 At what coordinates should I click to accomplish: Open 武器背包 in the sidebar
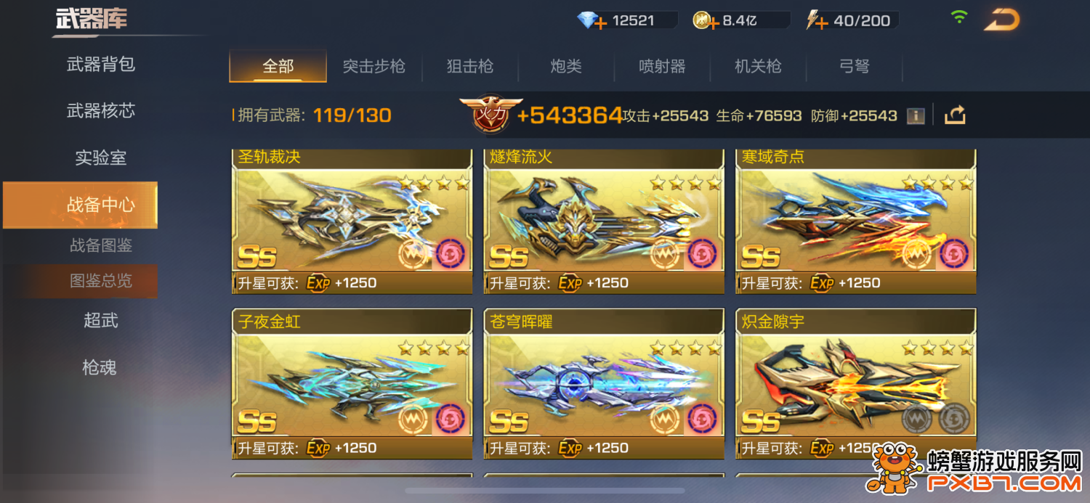(x=101, y=65)
